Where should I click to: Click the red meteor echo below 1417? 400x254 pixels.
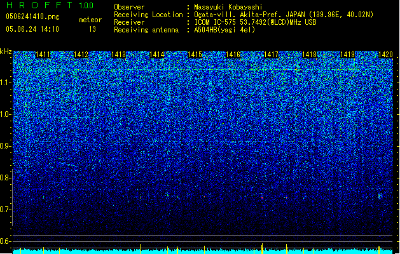(262, 197)
